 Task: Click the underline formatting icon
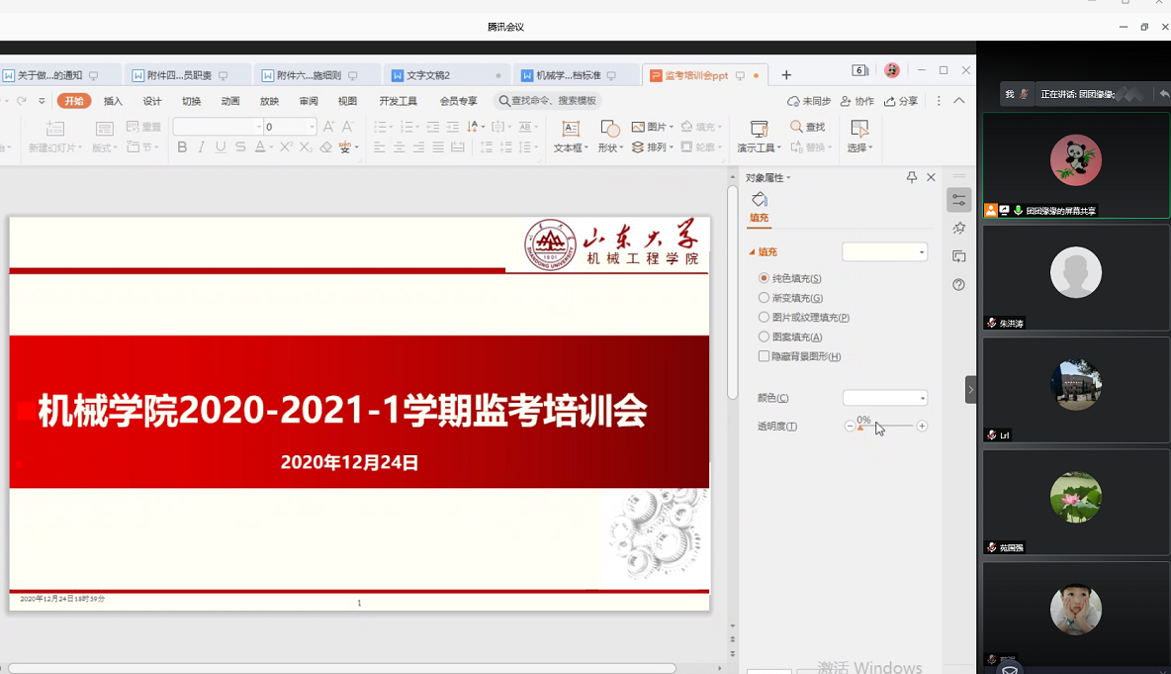click(221, 147)
